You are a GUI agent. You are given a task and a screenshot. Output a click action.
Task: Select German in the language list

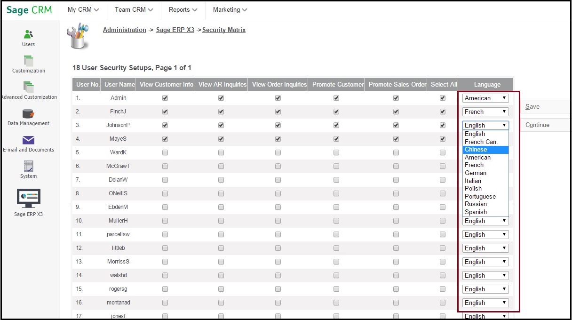point(485,173)
